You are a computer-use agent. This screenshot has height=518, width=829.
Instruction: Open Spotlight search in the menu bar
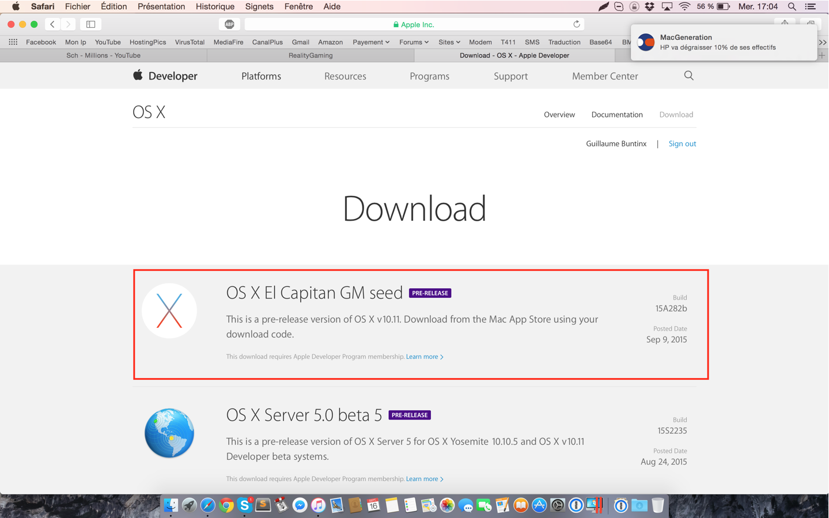[792, 6]
